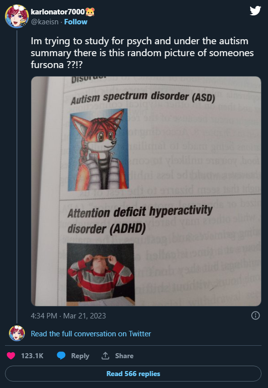268x388 pixels.
Task: Open karlonator7000's profile avatar
Action: pyautogui.click(x=17, y=16)
